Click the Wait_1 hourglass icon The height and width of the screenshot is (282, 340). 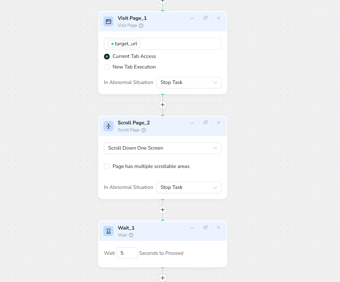(108, 231)
